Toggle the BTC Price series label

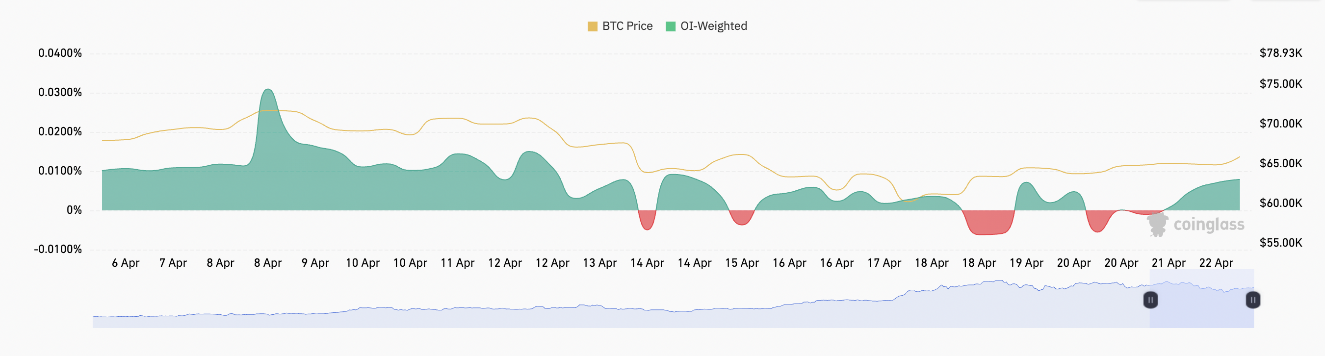click(627, 26)
